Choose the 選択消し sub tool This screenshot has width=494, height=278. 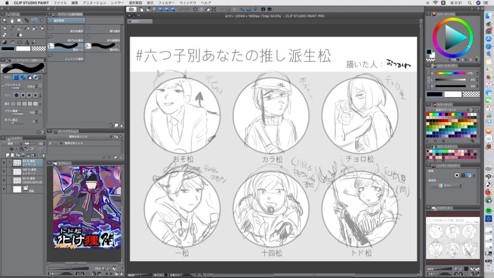[x=103, y=47]
